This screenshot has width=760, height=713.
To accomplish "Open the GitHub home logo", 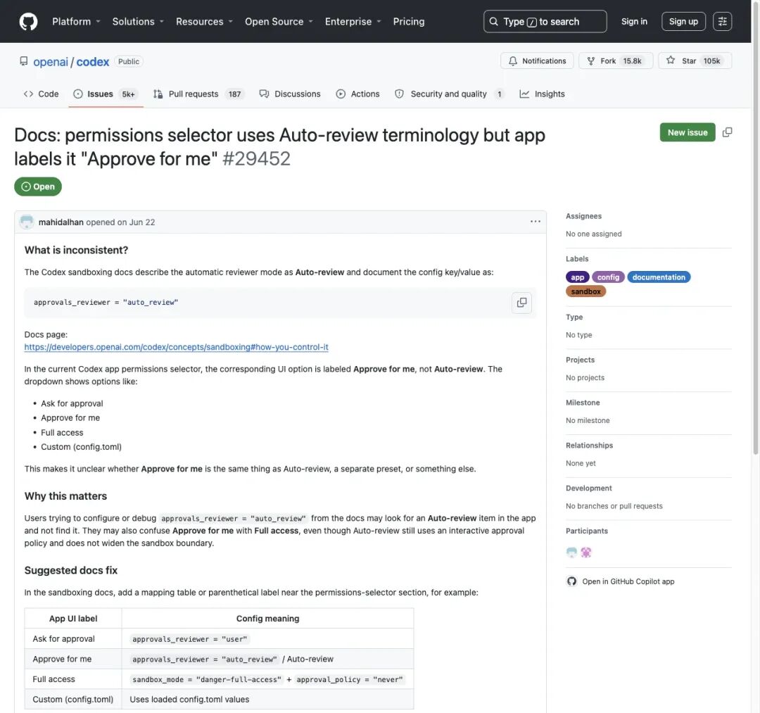I will 28,21.
